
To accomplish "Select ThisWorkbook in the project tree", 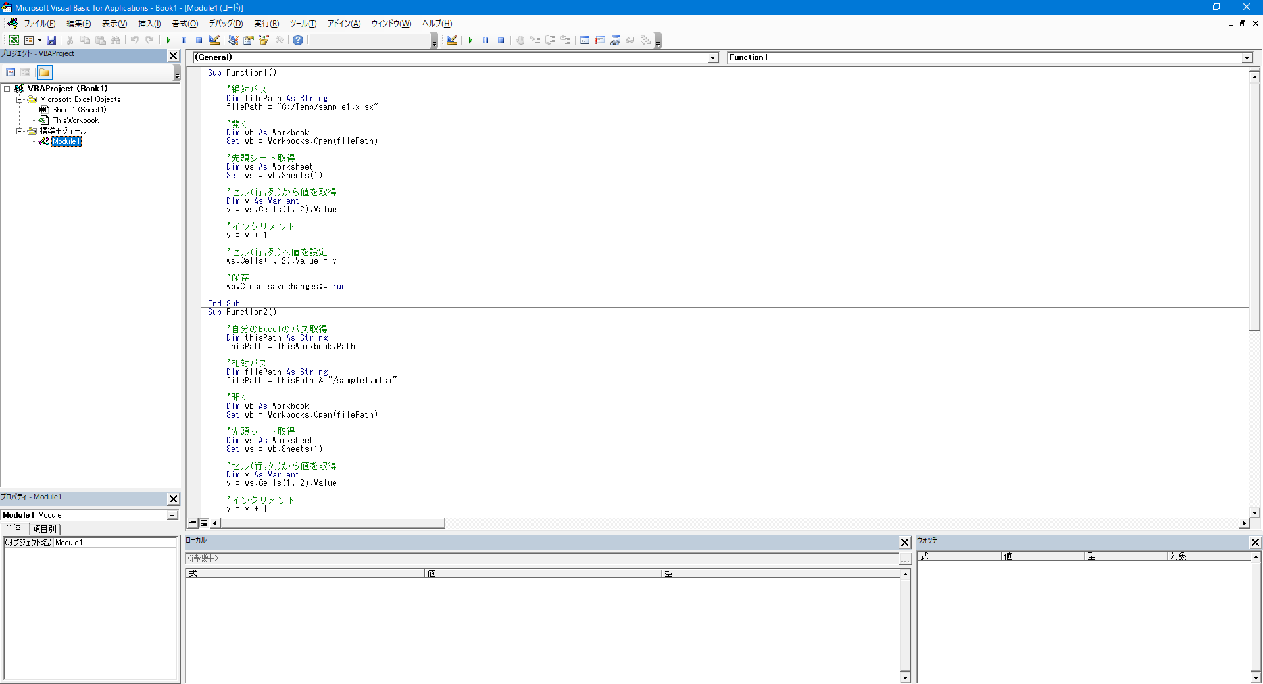I will coord(75,120).
